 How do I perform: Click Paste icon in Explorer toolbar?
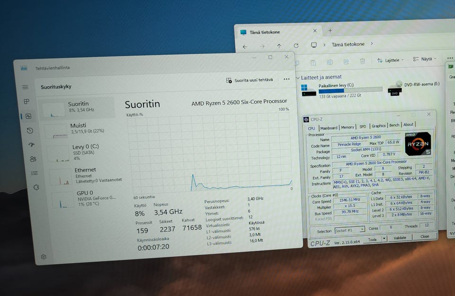[313, 63]
